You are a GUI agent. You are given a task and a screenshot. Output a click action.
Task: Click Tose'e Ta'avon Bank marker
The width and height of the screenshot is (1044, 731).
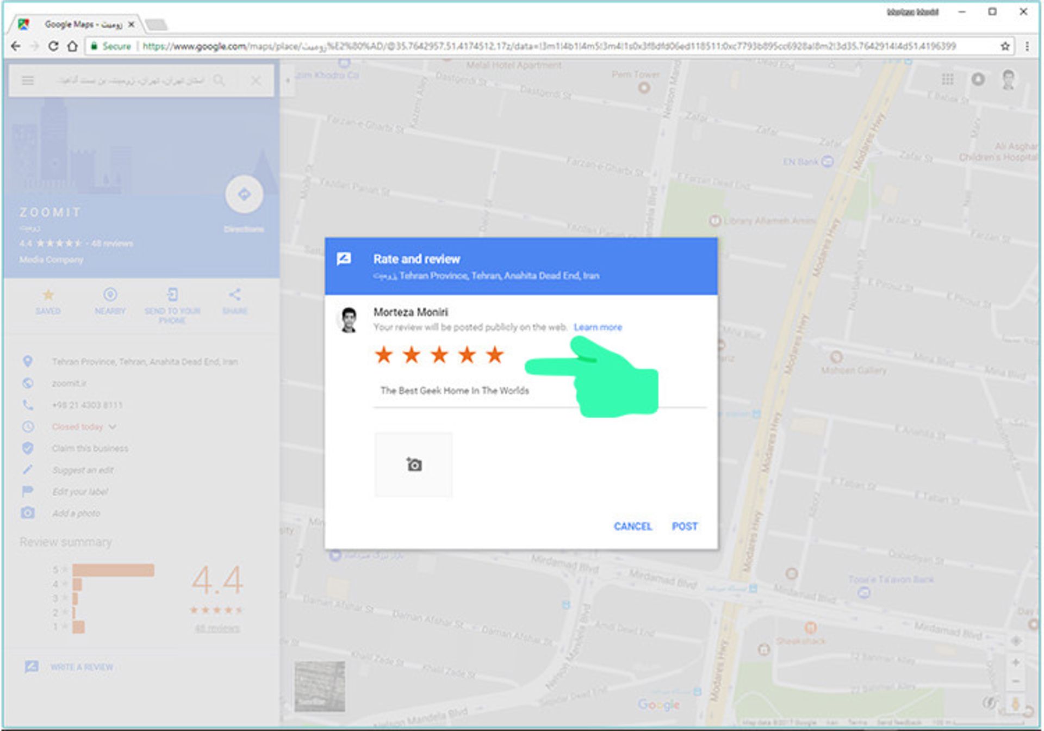pos(863,593)
